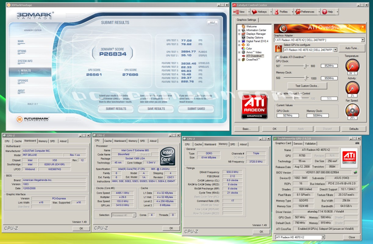The height and width of the screenshot is (244, 373).
Task: Click the GPU-Z screenshot camera icon
Action: coord(357,143)
